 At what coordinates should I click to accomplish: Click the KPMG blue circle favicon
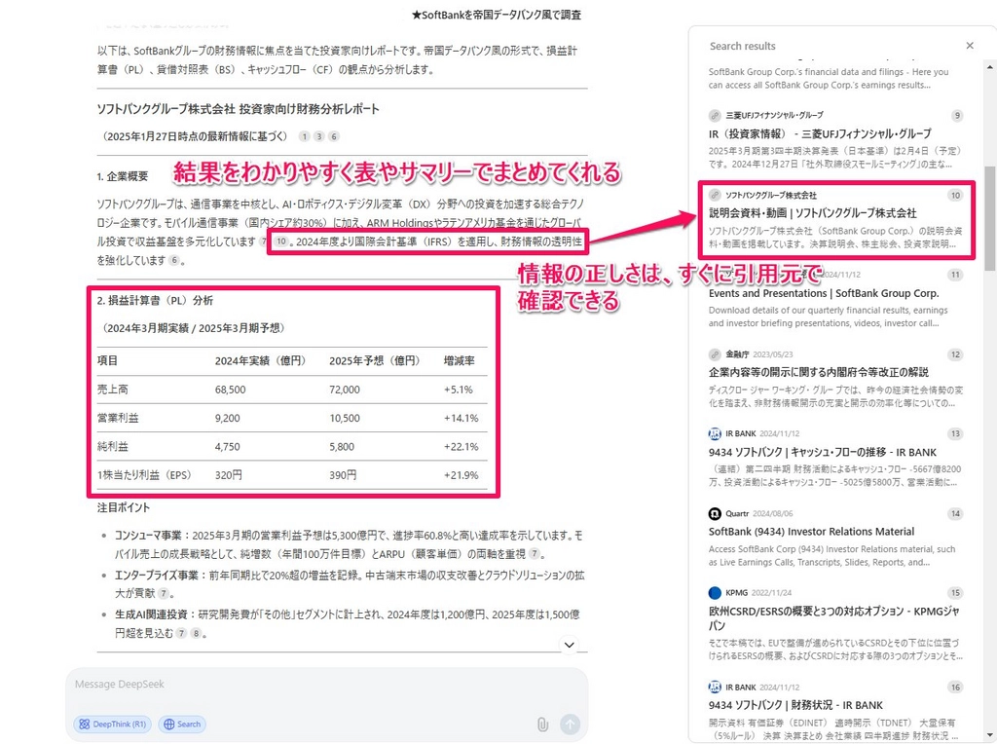[x=715, y=593]
